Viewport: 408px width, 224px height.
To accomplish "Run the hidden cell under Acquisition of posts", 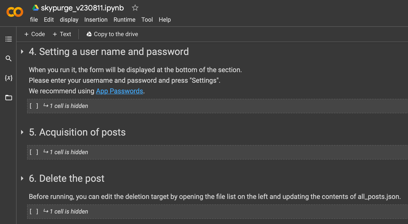I will pos(34,152).
